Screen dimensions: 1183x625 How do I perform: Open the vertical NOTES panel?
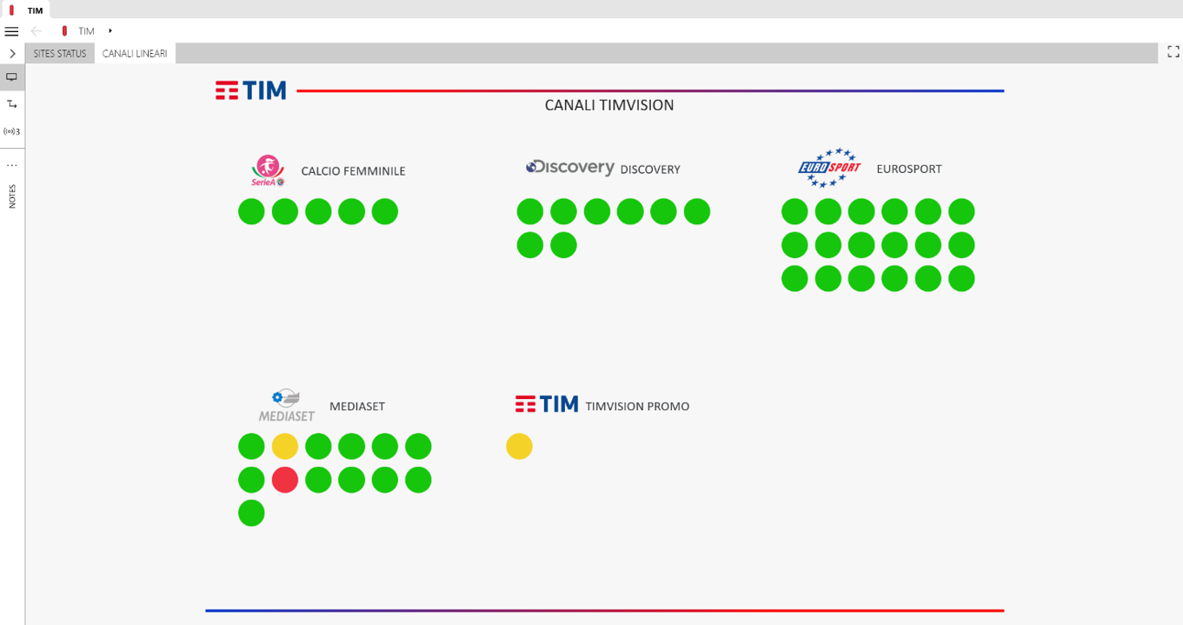click(x=12, y=196)
